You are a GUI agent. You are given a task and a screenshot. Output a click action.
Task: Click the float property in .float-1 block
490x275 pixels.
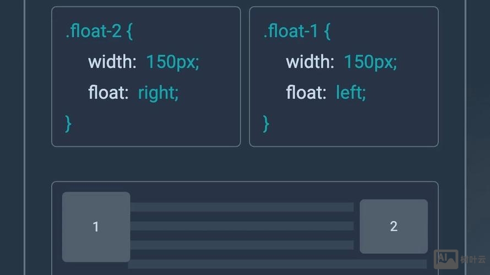pyautogui.click(x=306, y=92)
